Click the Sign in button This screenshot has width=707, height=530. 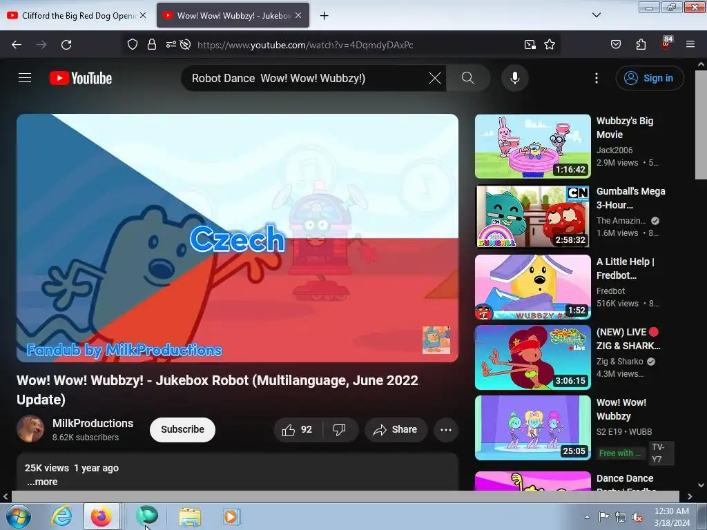point(650,78)
